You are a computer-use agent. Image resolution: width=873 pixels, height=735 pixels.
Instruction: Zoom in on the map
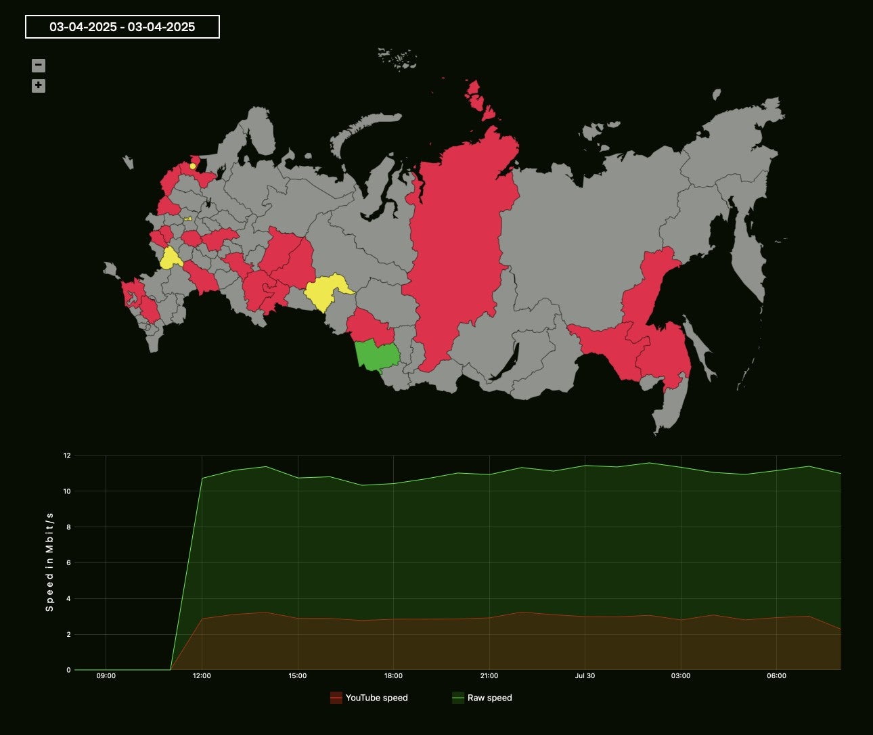tap(38, 85)
